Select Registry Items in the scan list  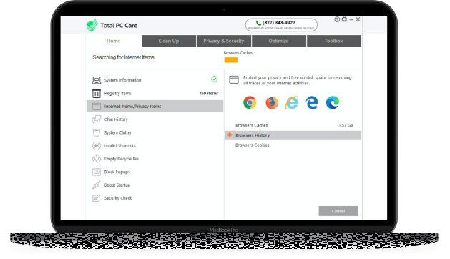pos(155,93)
